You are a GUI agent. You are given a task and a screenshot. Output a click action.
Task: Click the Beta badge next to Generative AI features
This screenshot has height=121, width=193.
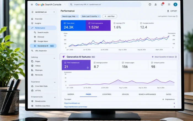pyautogui.click(x=93, y=57)
